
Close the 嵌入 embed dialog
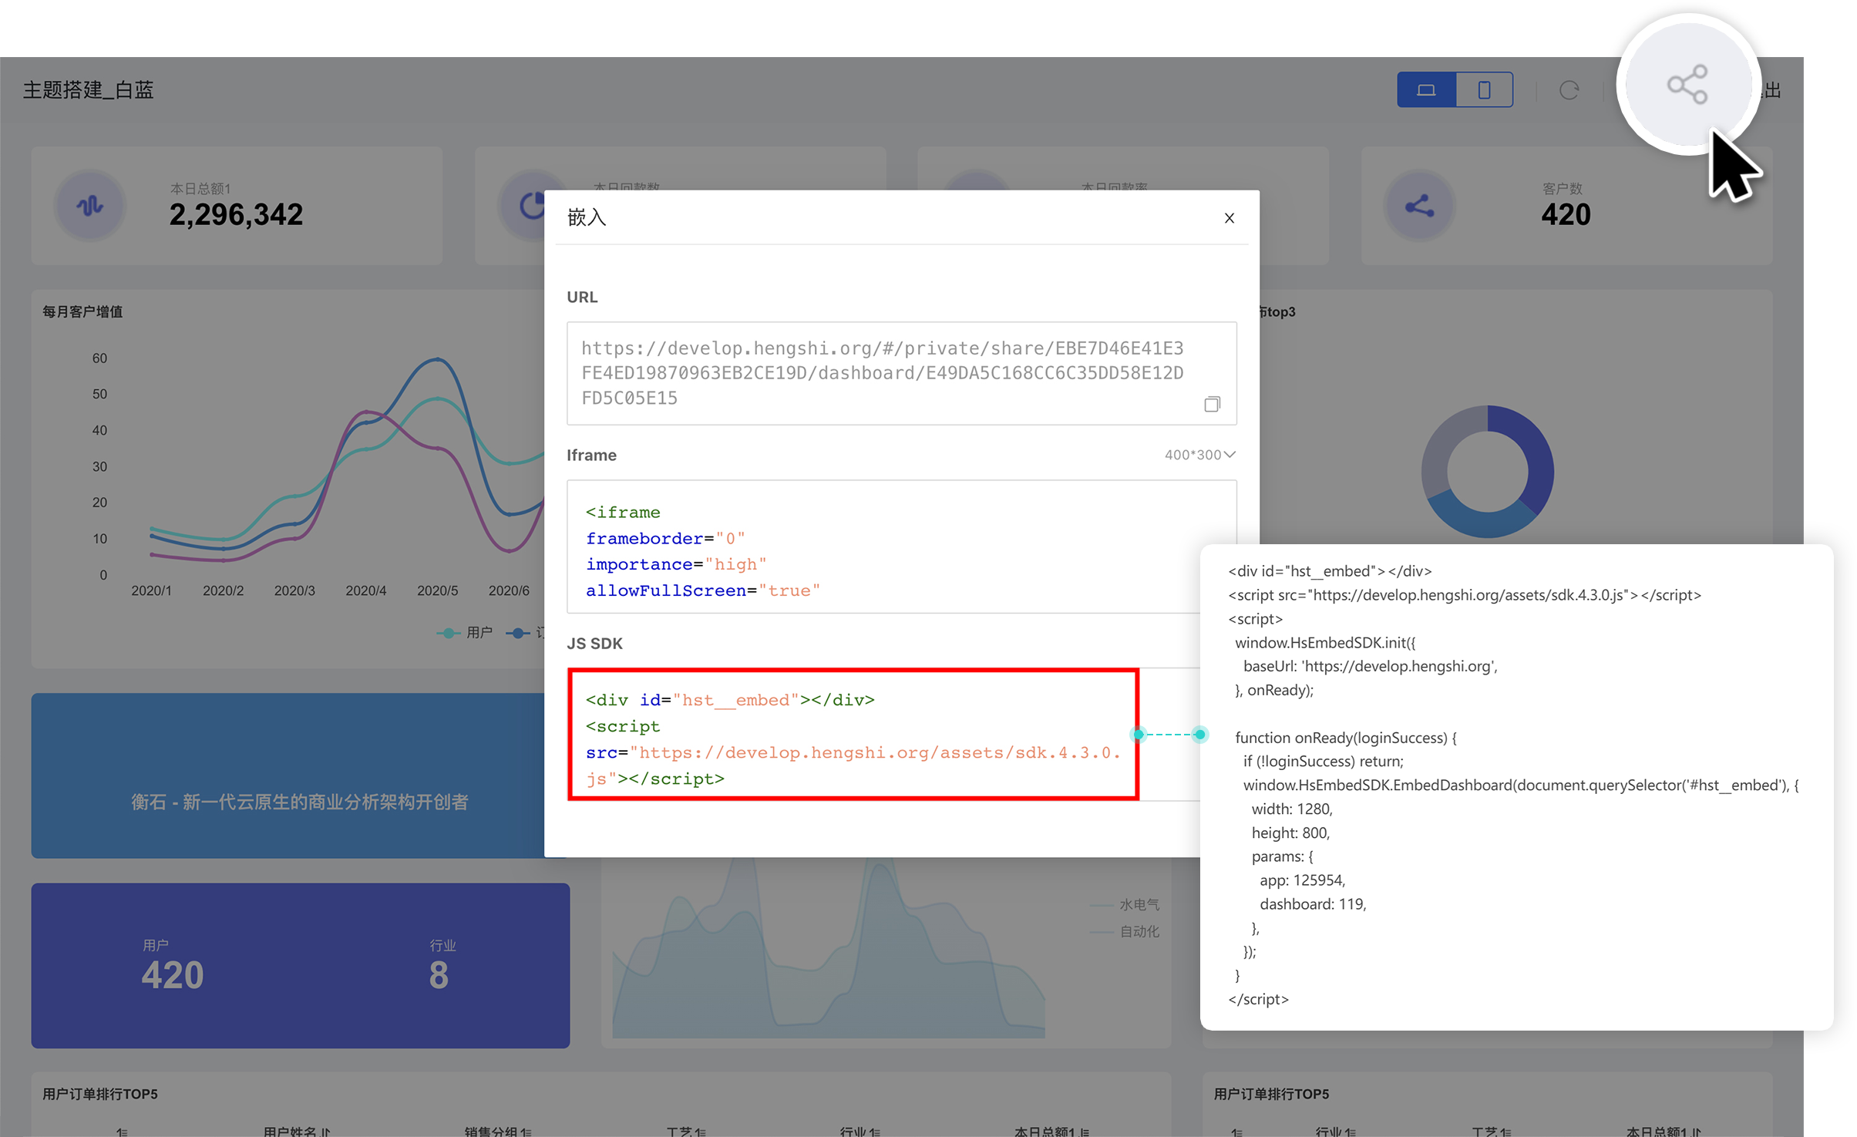tap(1229, 218)
